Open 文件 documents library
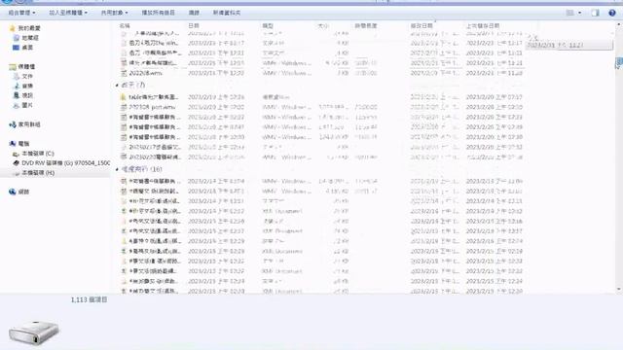The height and width of the screenshot is (350, 623). [x=27, y=76]
